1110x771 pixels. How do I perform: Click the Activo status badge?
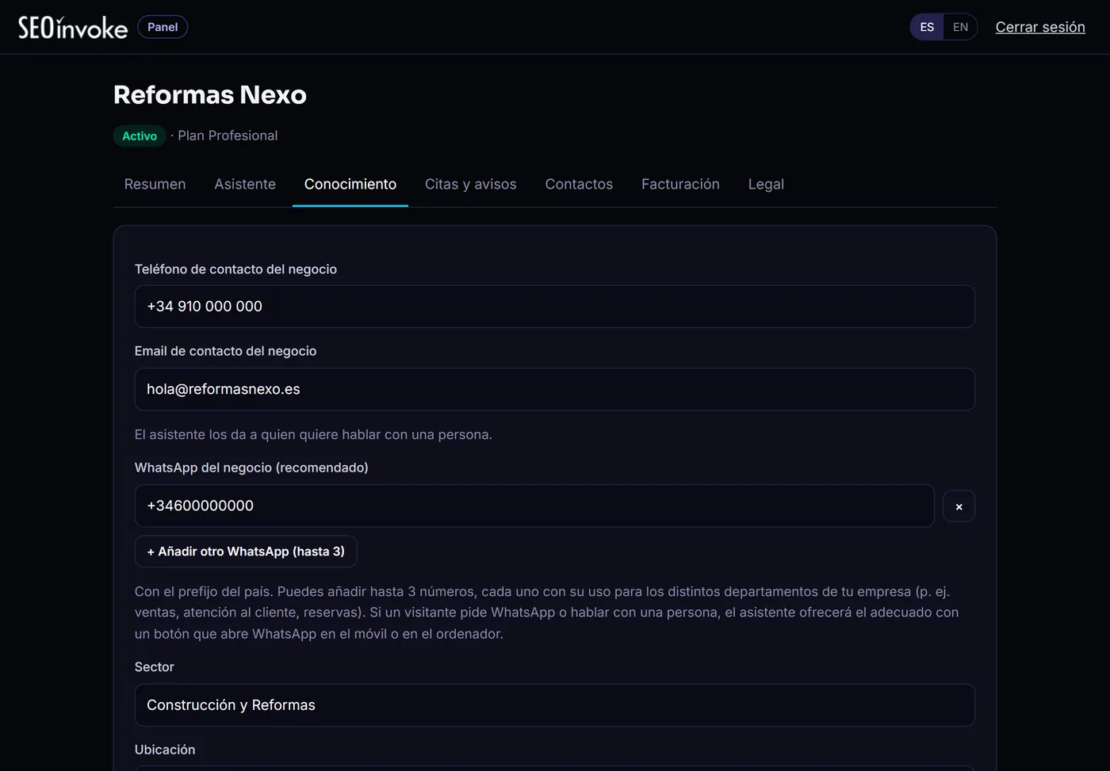(x=140, y=136)
